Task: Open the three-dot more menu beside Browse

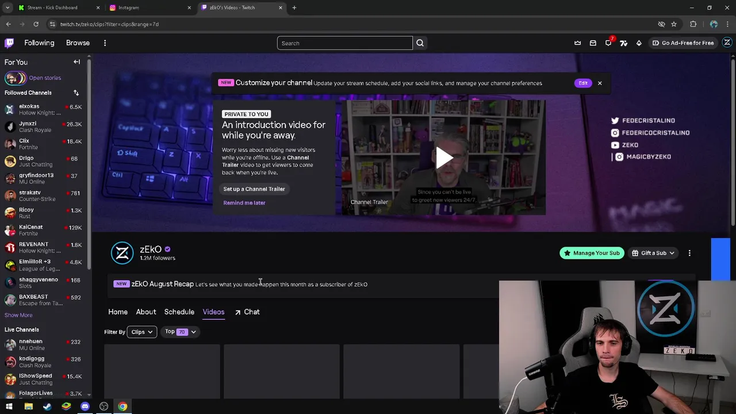Action: (x=105, y=43)
